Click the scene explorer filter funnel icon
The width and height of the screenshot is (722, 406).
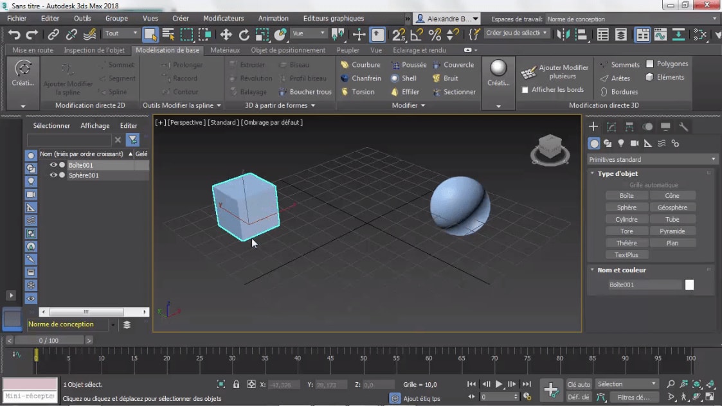pos(132,139)
